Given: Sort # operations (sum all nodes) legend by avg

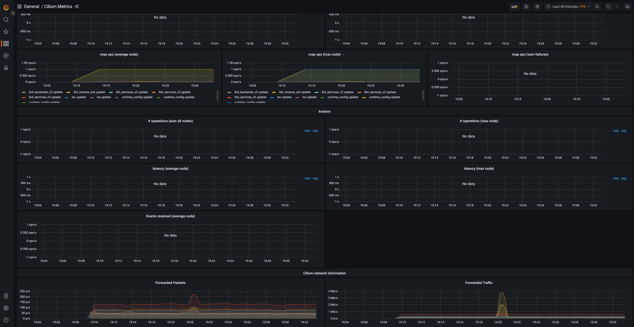Looking at the screenshot, I should (x=315, y=131).
